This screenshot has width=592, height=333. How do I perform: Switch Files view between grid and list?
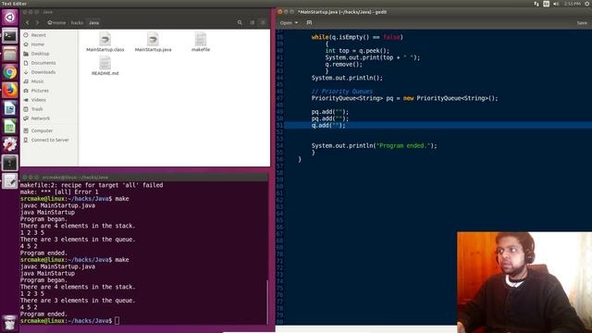(252, 22)
